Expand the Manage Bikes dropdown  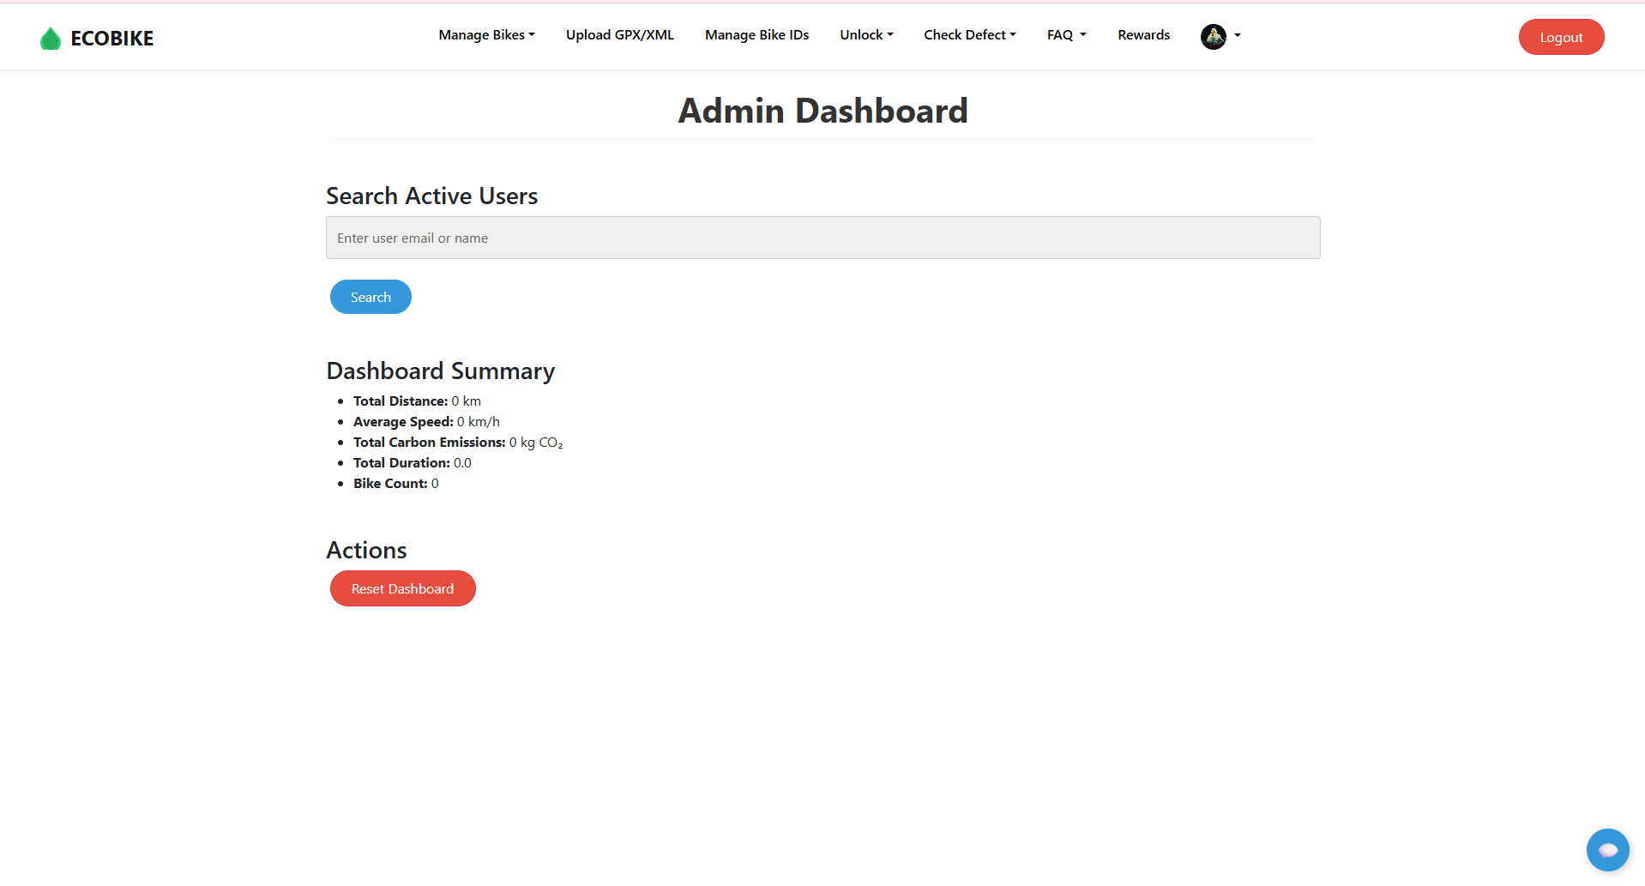(486, 35)
